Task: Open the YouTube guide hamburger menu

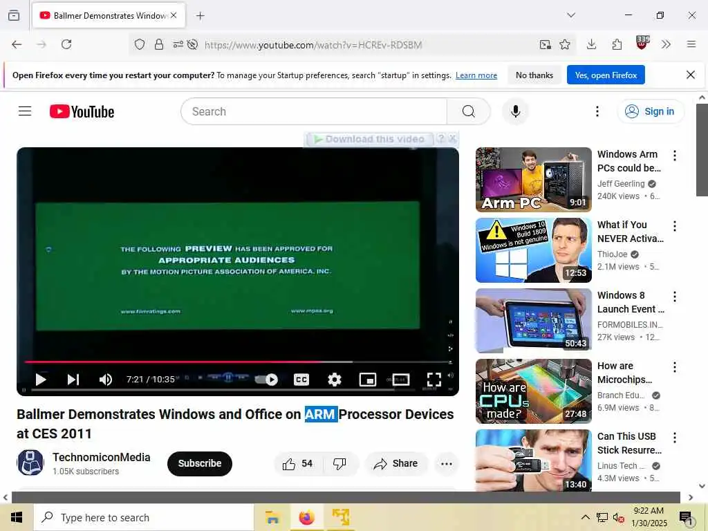Action: click(25, 111)
